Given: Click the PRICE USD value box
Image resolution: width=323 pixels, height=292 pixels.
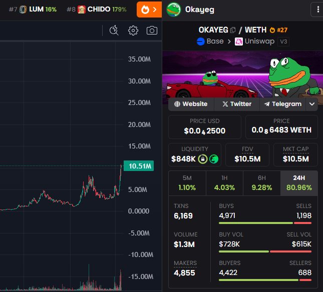Looking at the screenshot, I should pyautogui.click(x=205, y=127).
